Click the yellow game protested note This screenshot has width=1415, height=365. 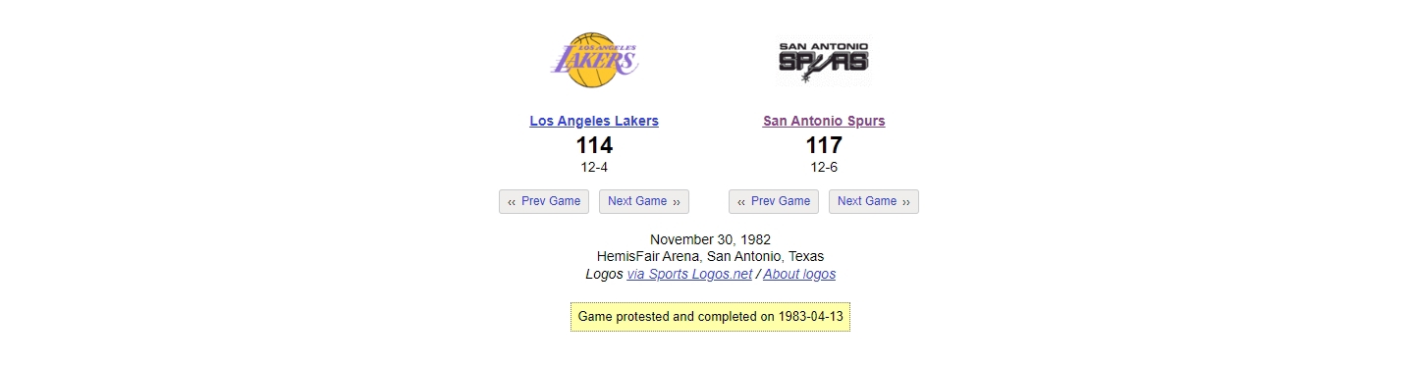click(x=710, y=317)
